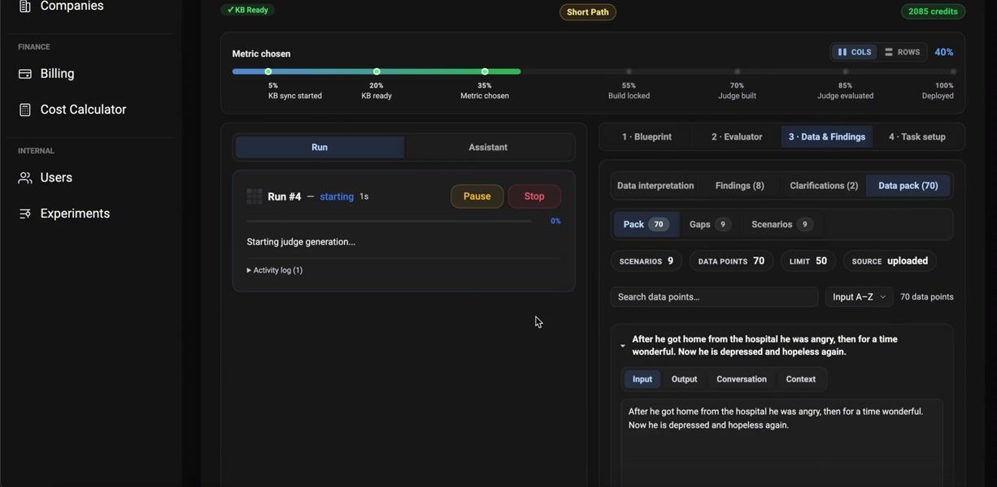Screen dimensions: 997x487
Task: Open the Input A–Z sort dropdown
Action: coord(859,297)
